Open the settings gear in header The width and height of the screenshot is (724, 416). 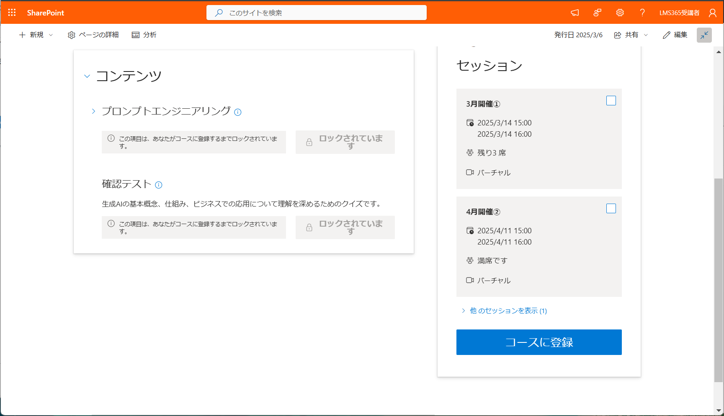(620, 13)
